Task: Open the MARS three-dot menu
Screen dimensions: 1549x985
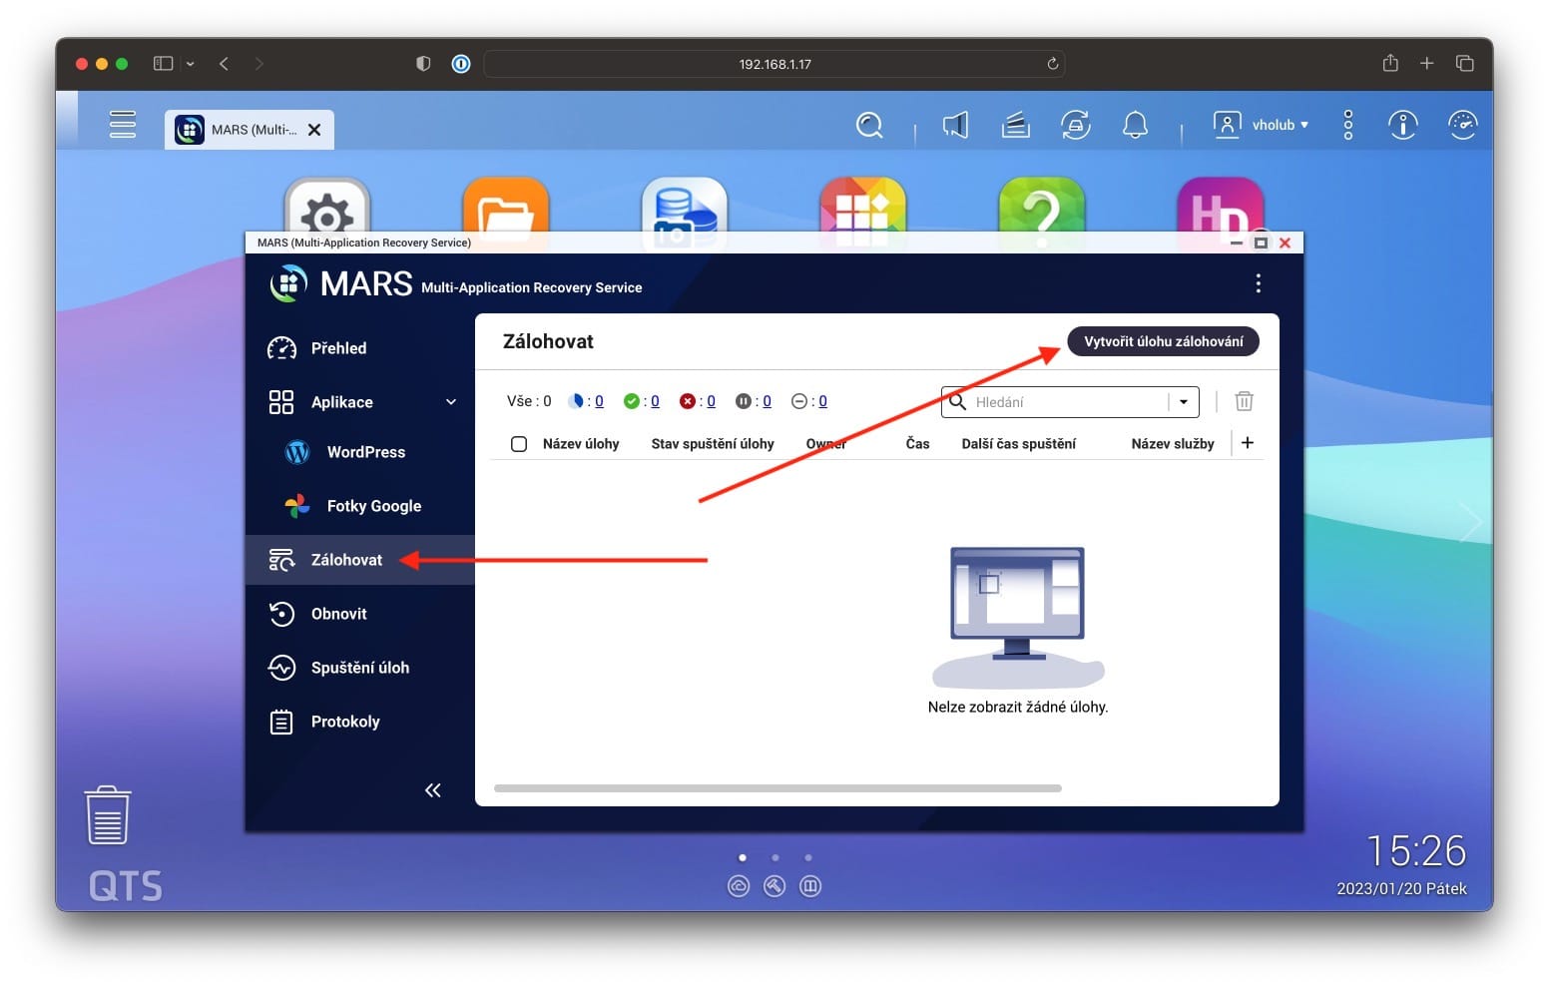Action: point(1258,283)
